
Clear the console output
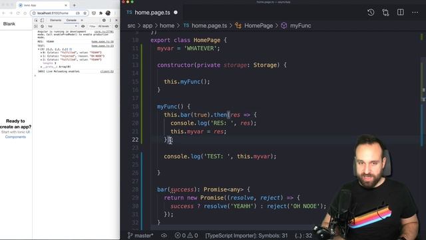[42, 26]
